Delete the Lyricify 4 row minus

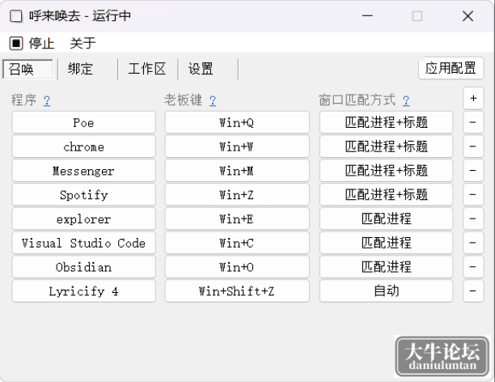[473, 291]
